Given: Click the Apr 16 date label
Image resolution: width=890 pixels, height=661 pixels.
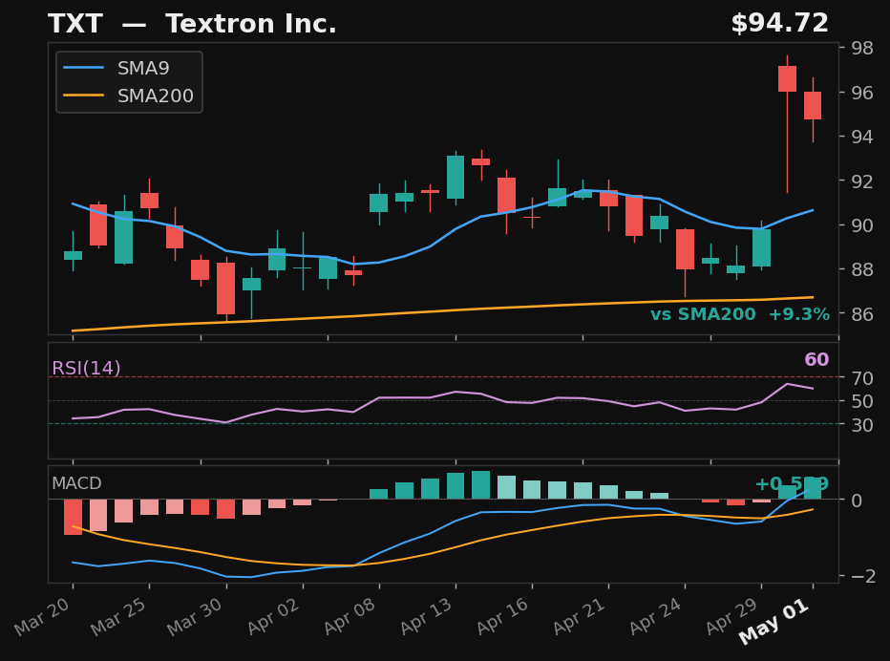Looking at the screenshot, I should (503, 616).
